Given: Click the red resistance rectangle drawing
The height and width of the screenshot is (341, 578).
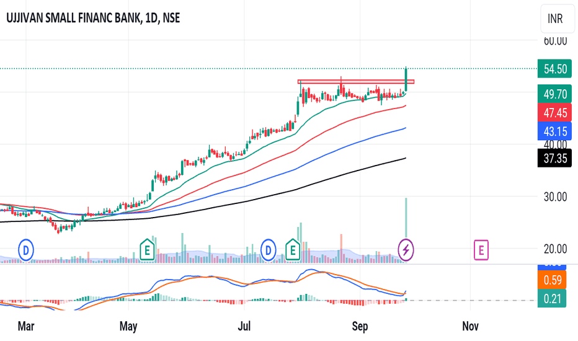Looking at the screenshot, I should (356, 81).
